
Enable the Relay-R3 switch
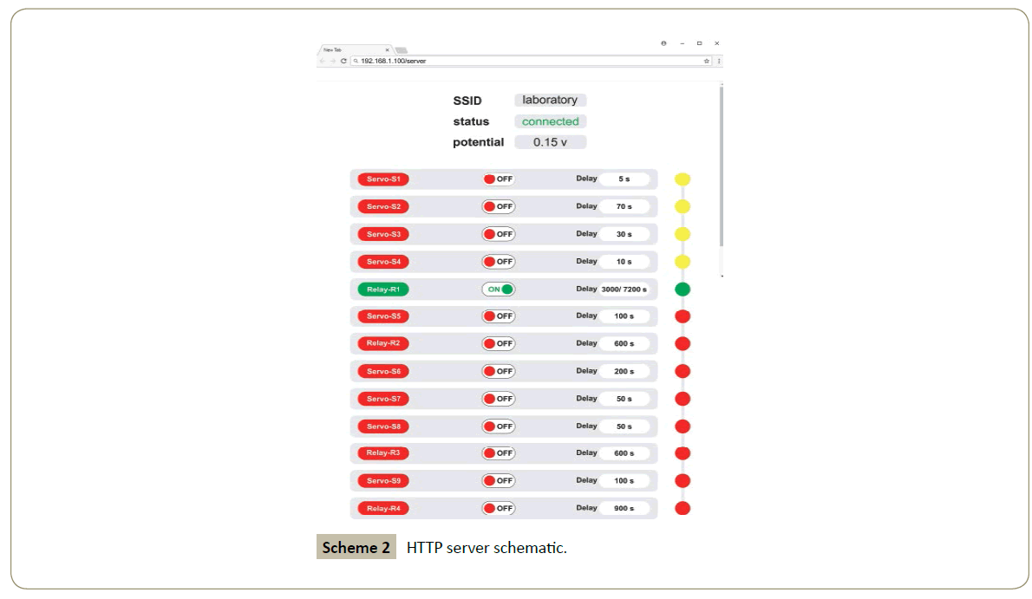point(499,453)
